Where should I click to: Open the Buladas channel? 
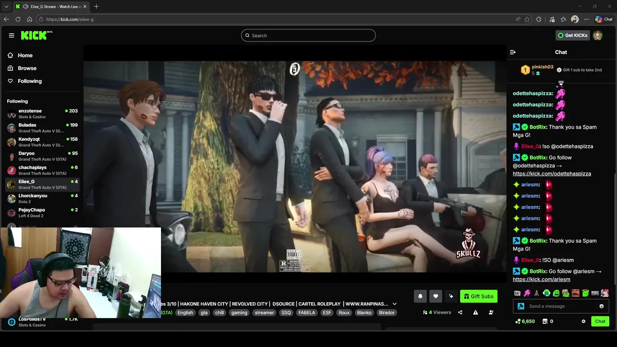tap(42, 128)
